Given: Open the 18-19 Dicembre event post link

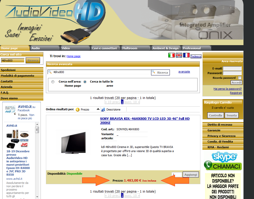Looking at the screenshot, I should [x=18, y=163].
